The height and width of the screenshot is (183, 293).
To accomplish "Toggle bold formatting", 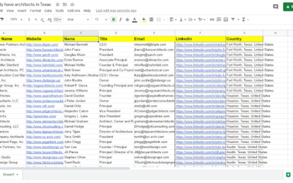I will [x=113, y=19].
